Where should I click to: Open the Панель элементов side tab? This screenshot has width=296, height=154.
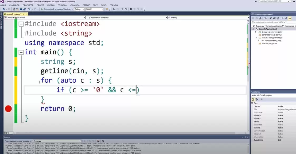(1, 21)
